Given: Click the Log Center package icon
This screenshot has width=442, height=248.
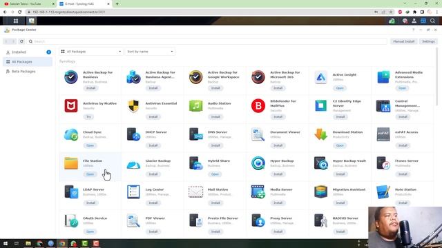Looking at the screenshot, I should [x=133, y=192].
